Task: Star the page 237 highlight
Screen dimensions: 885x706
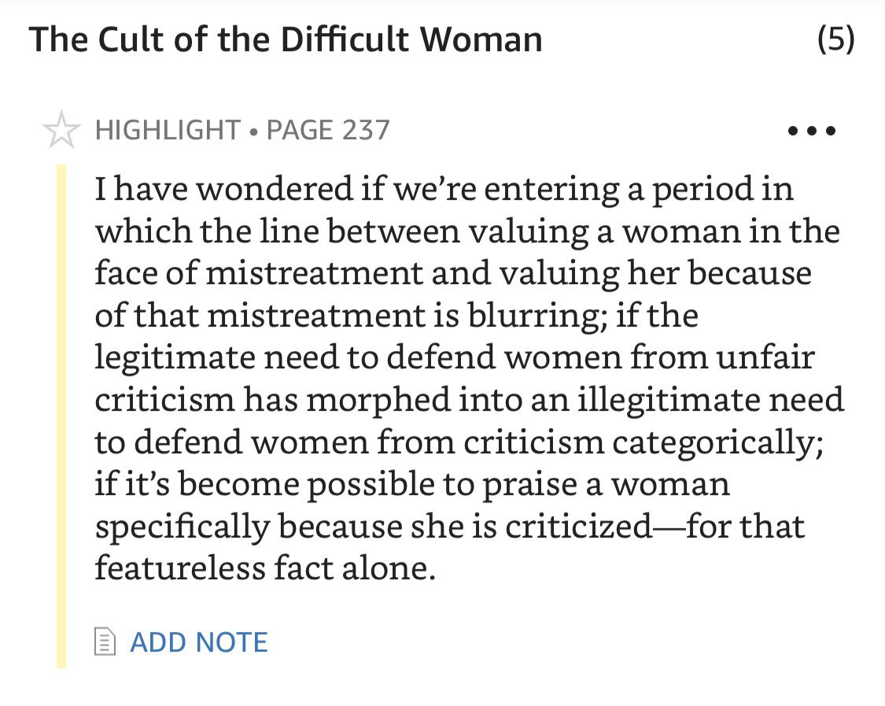Action: pos(61,130)
